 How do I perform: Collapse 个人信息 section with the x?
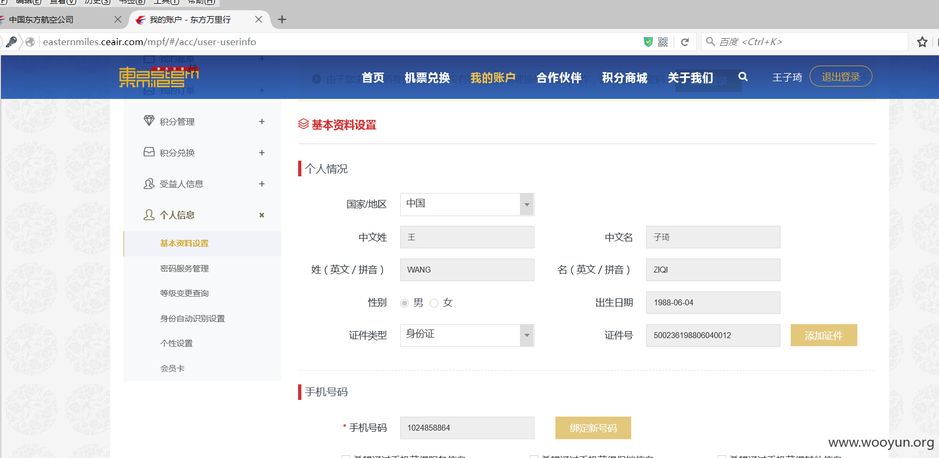262,215
